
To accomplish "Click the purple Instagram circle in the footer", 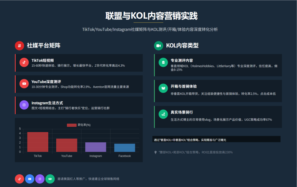I will pos(40,179).
